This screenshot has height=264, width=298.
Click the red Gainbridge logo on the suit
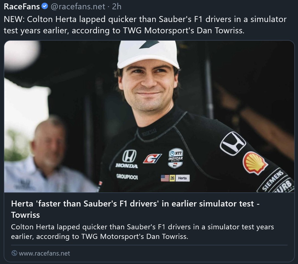152,159
